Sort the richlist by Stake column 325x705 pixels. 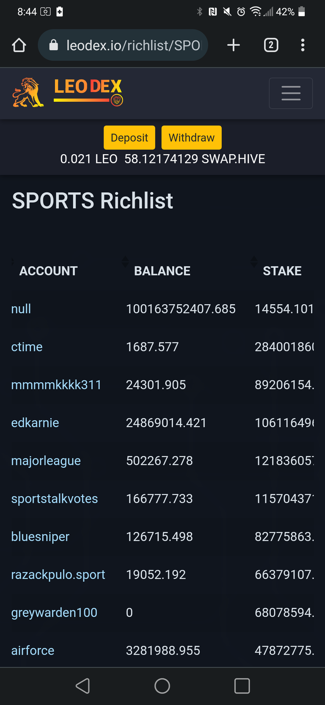coord(282,271)
